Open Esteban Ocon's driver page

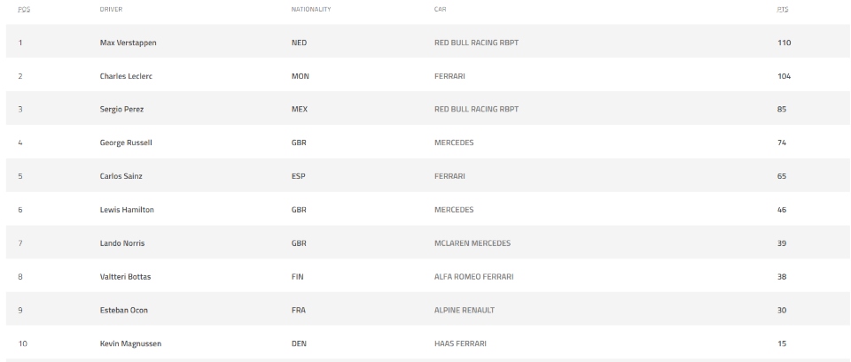pyautogui.click(x=122, y=311)
